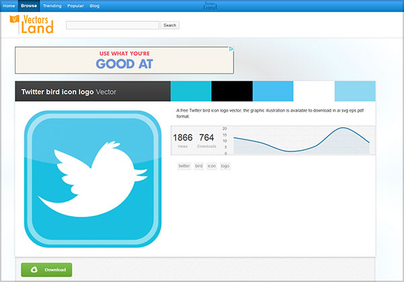Open the Popular section
Viewport: 404px width, 282px height.
coord(75,5)
